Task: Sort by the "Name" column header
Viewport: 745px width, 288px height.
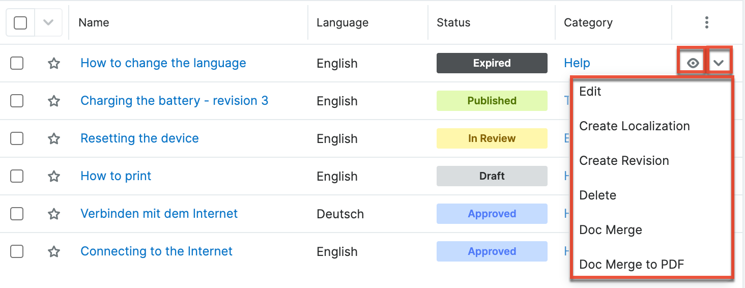Action: (94, 23)
